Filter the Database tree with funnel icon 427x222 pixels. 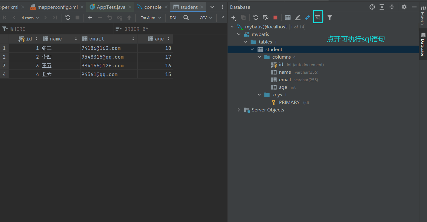[x=330, y=18]
